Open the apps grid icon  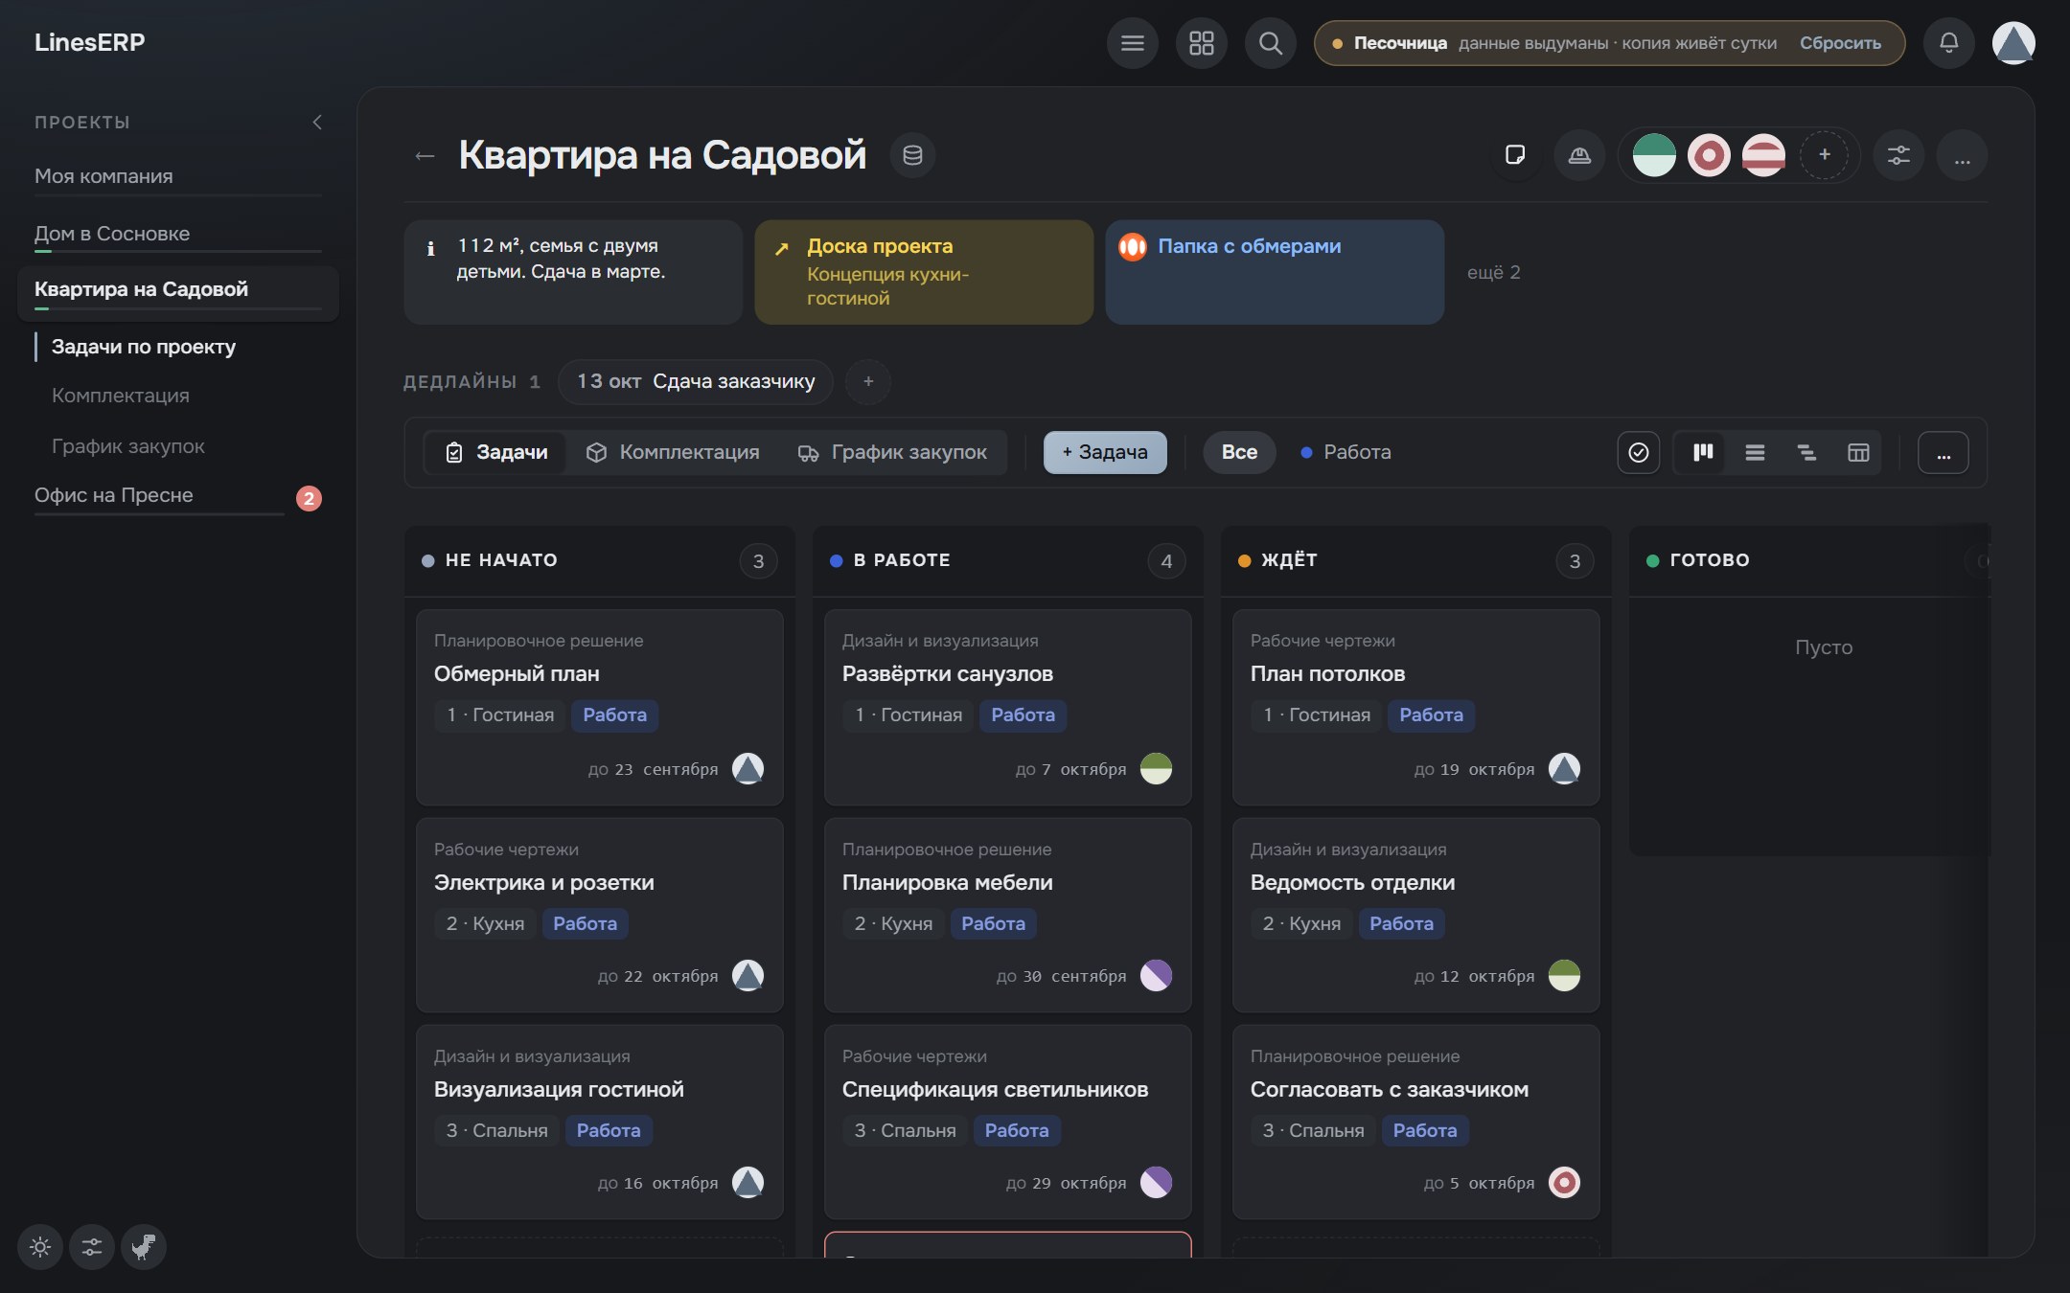[1201, 43]
